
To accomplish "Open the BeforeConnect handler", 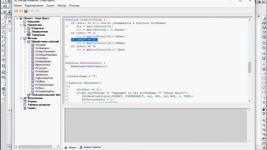I will click(x=43, y=65).
